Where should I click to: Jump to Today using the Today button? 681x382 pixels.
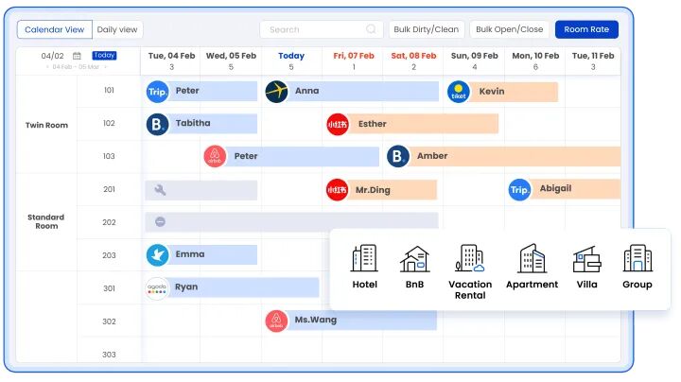[x=104, y=55]
